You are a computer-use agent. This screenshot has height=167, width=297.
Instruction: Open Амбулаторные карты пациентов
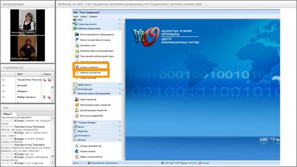pyautogui.click(x=93, y=105)
